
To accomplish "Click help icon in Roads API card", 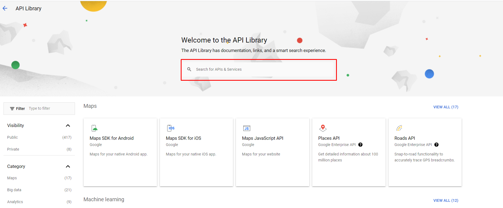I will [436, 145].
